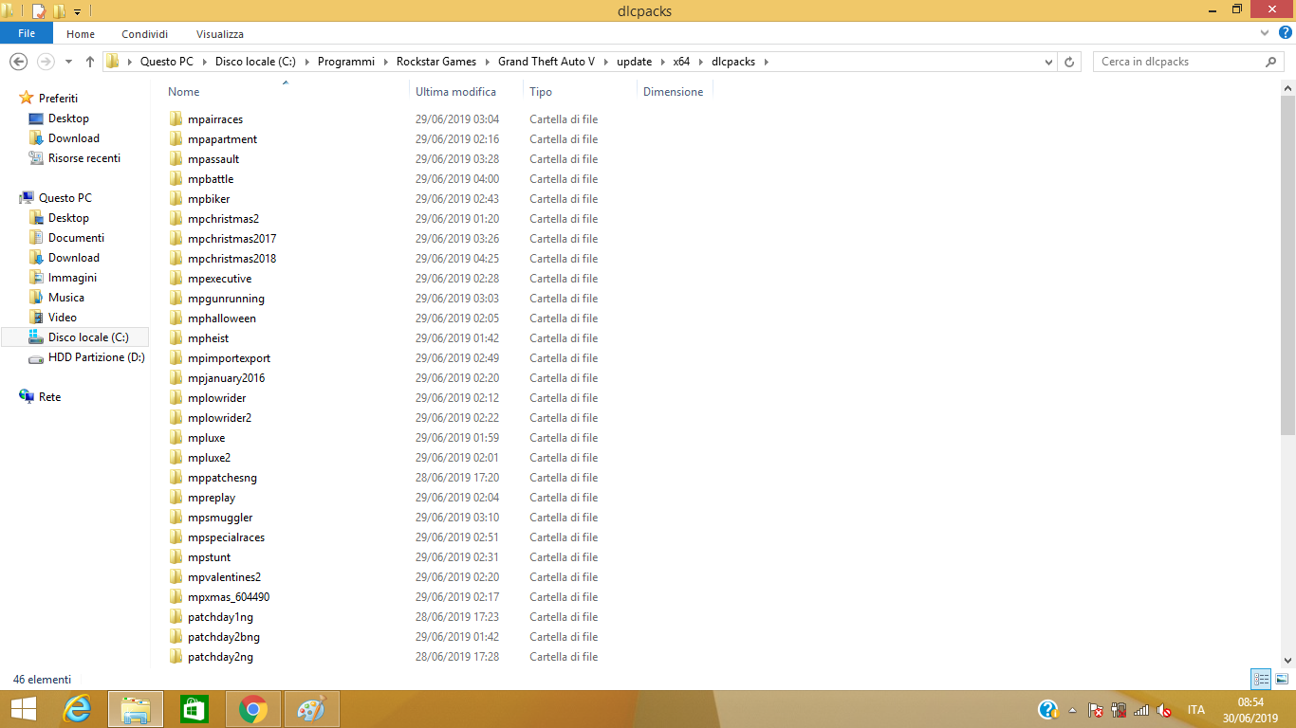Select Rete in the navigation pane
The image size is (1296, 728).
(x=49, y=397)
